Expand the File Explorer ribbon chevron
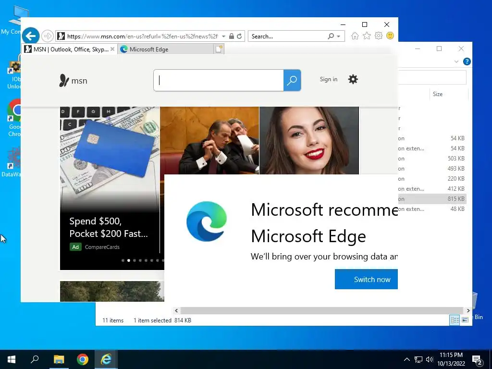 click(456, 61)
